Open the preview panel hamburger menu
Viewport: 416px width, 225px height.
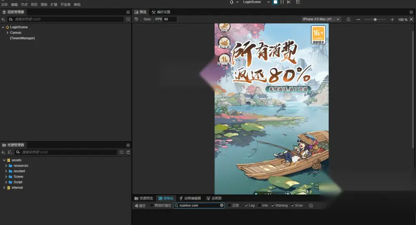pos(411,12)
